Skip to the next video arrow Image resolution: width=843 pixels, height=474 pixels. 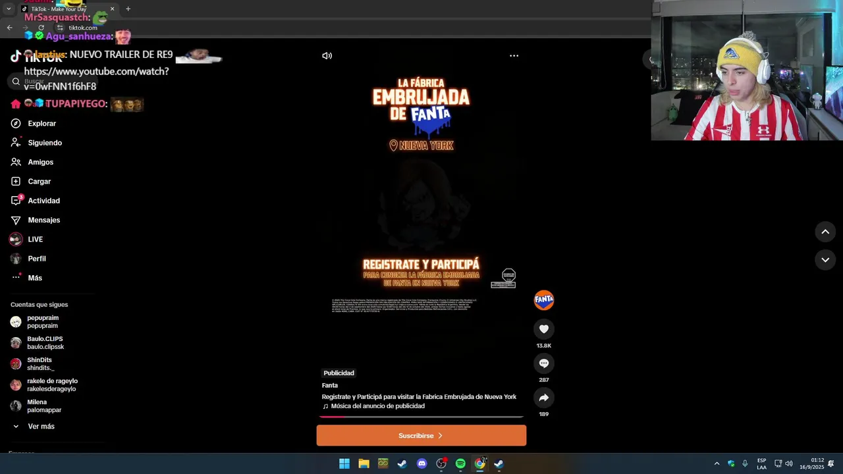(x=825, y=260)
